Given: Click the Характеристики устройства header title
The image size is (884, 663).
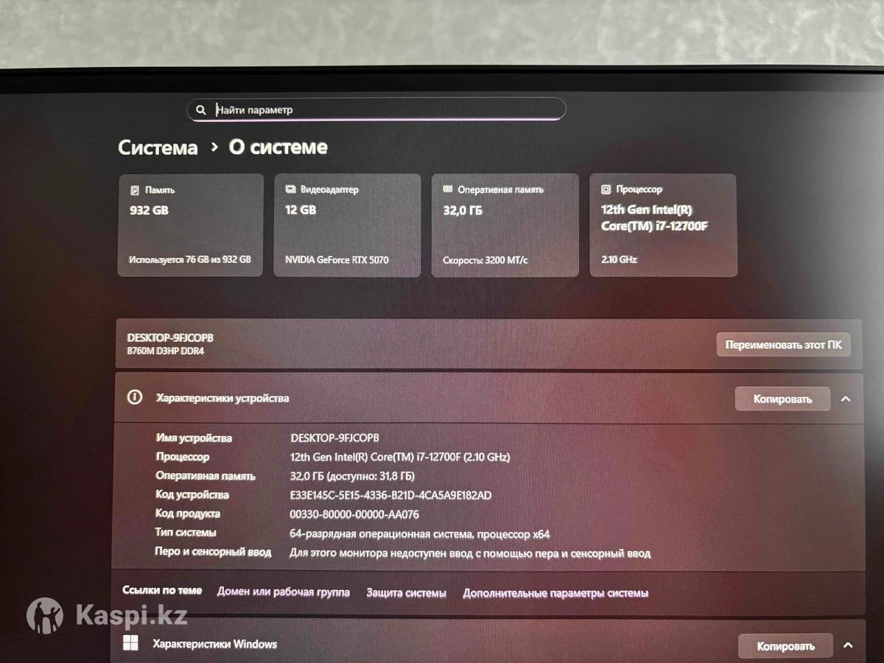Looking at the screenshot, I should [222, 399].
